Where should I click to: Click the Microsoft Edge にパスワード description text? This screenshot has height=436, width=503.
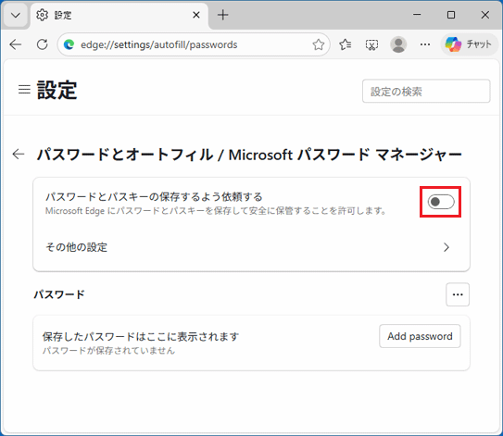(216, 211)
